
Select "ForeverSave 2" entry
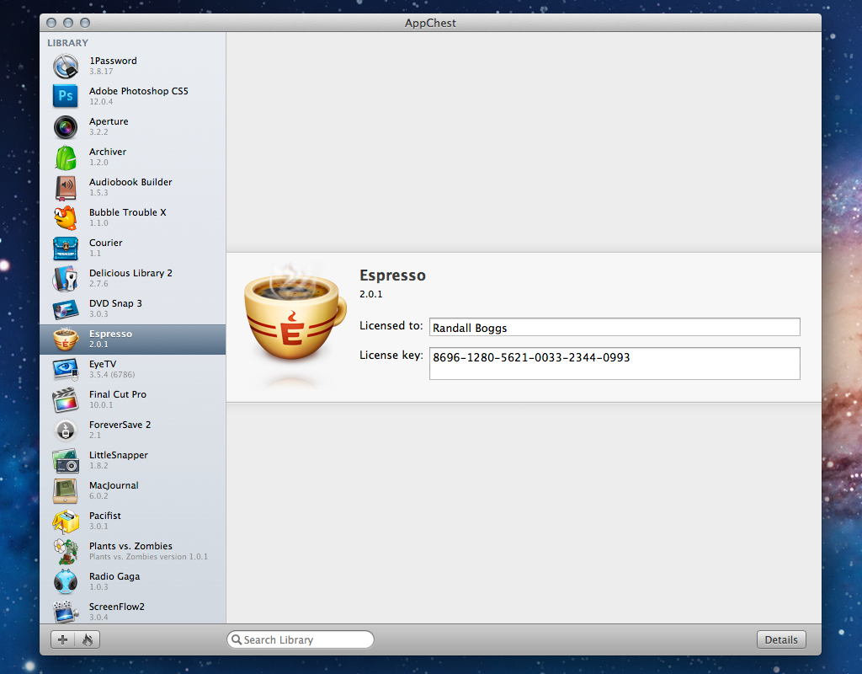tap(120, 425)
